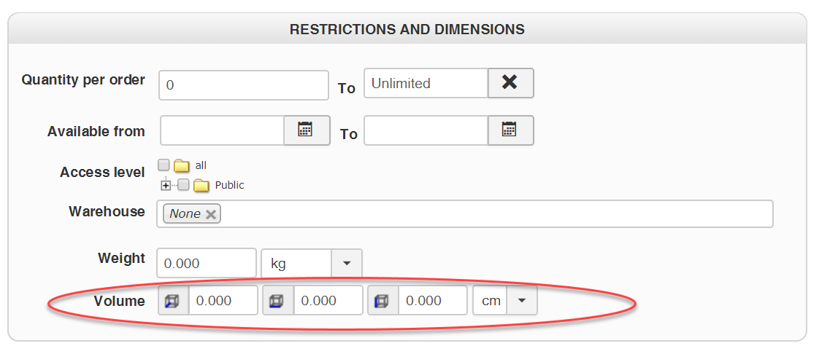Click the Unlimited maximum quantity field
The image size is (819, 346).
coord(426,83)
